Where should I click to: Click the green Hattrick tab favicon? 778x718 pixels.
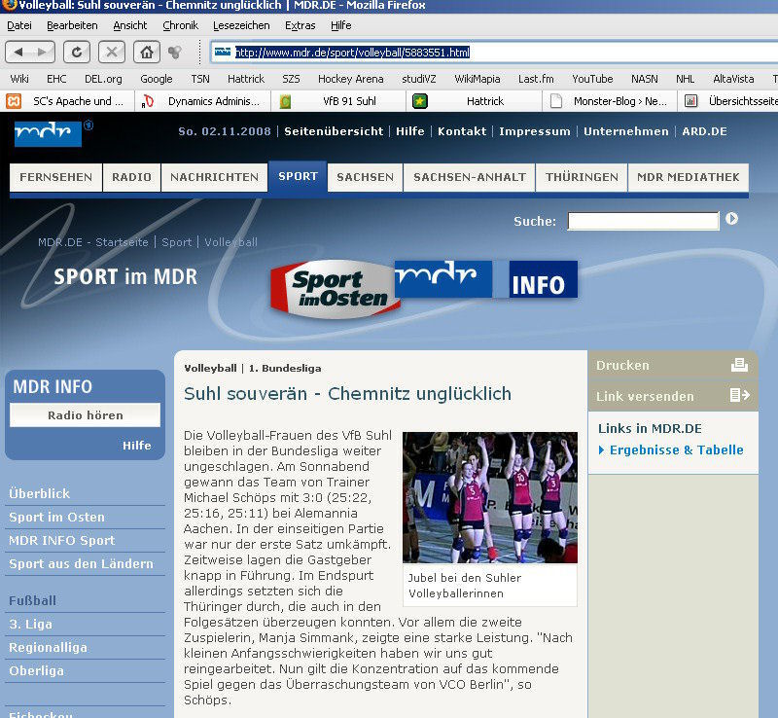(x=420, y=101)
